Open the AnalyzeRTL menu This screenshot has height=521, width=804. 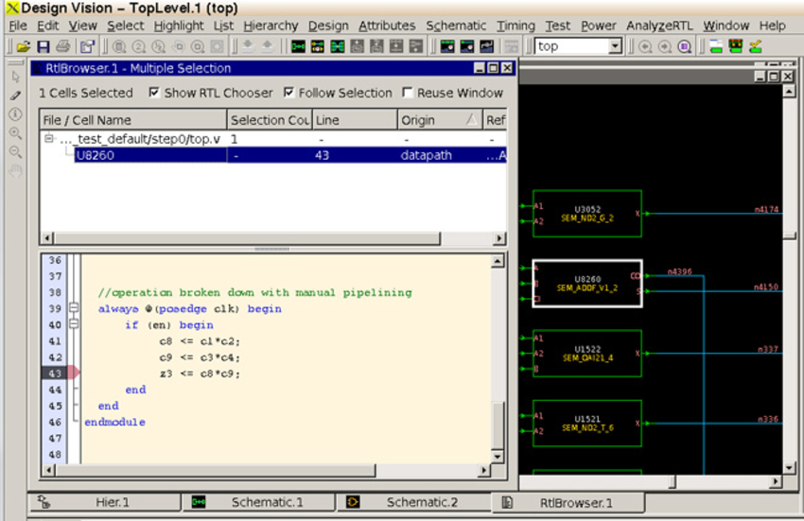point(659,26)
